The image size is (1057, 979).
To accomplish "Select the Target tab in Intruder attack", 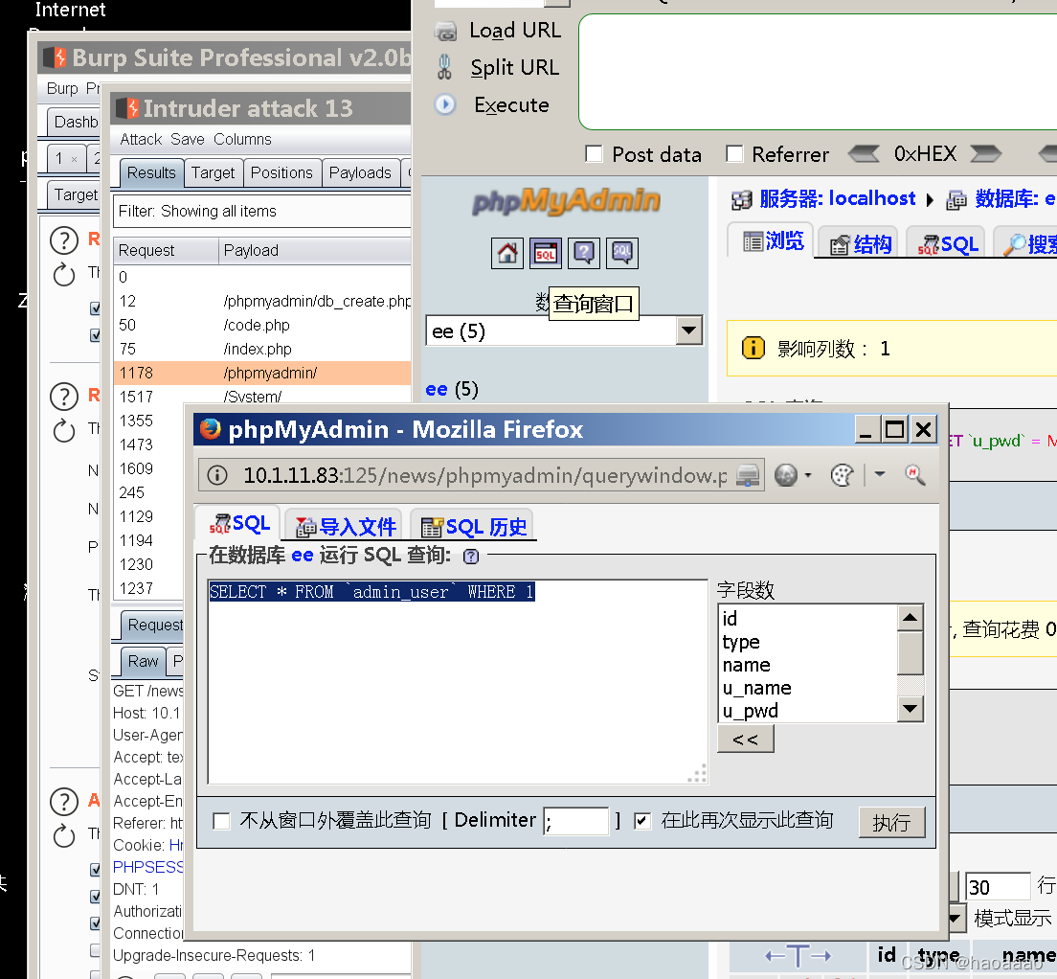I will (213, 173).
